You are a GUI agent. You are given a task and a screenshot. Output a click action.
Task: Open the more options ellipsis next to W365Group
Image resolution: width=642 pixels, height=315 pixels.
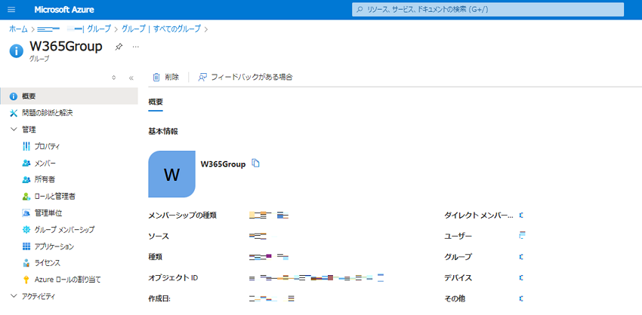136,47
